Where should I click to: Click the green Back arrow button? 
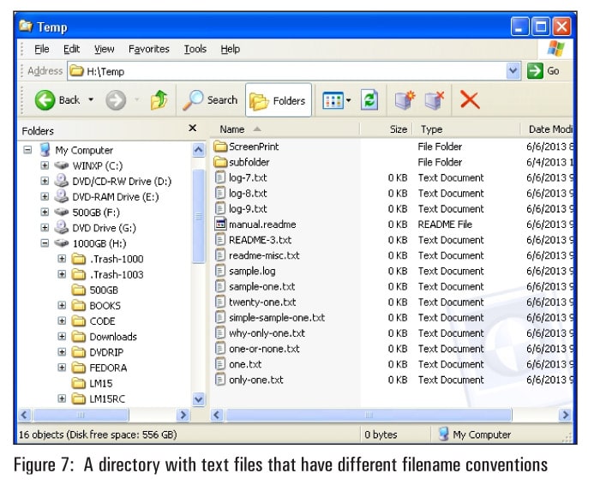[x=46, y=100]
